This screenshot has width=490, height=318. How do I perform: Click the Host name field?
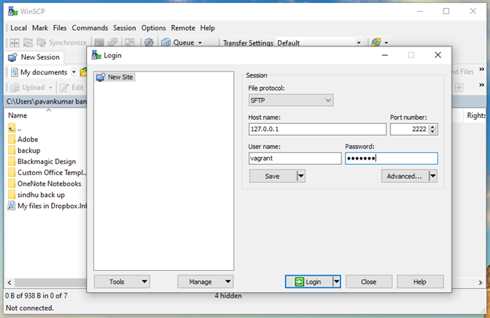coord(317,129)
